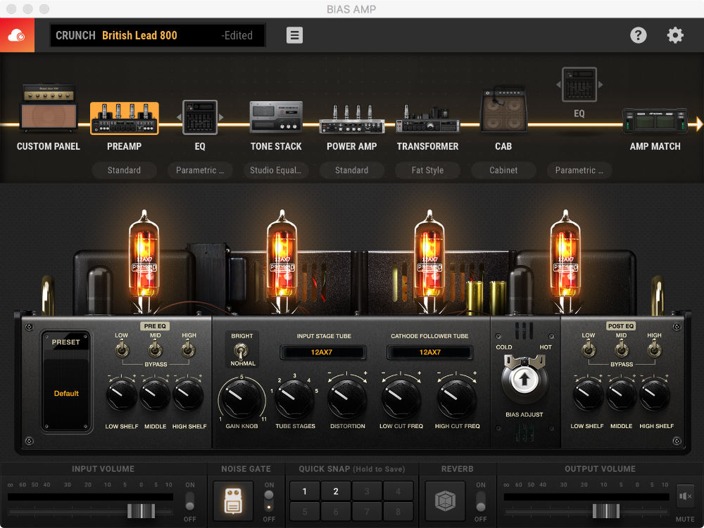
Task: Open the preset list menu next to the amp name
Action: point(294,35)
